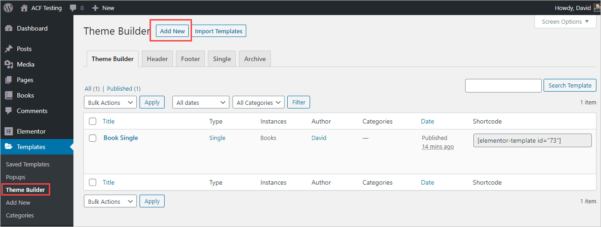Select the elementor-template shortcode field
601x227 pixels.
click(x=533, y=140)
